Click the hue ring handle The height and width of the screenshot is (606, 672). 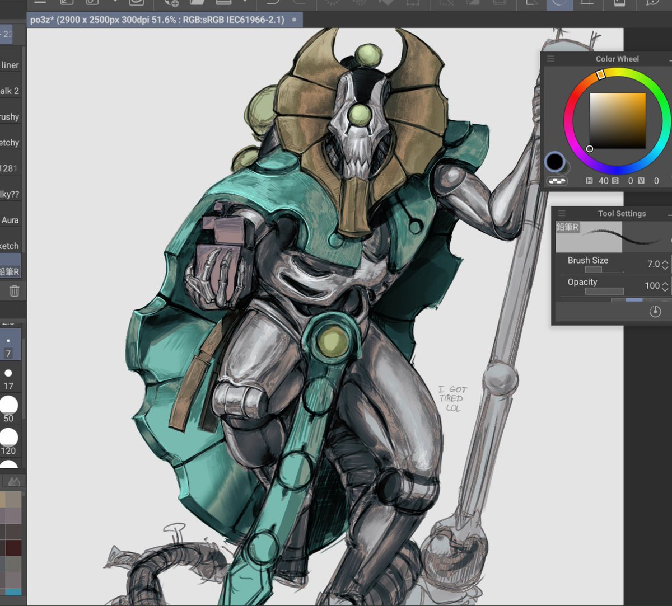pos(600,74)
